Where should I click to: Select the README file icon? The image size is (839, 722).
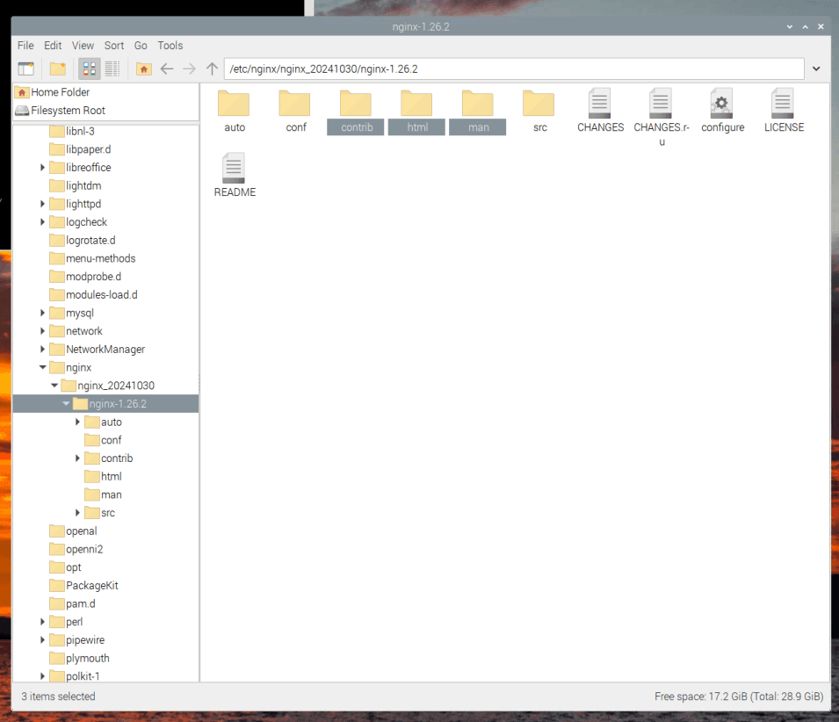click(235, 169)
